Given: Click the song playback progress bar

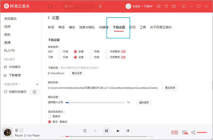Looking at the screenshot, I should [106, 136].
